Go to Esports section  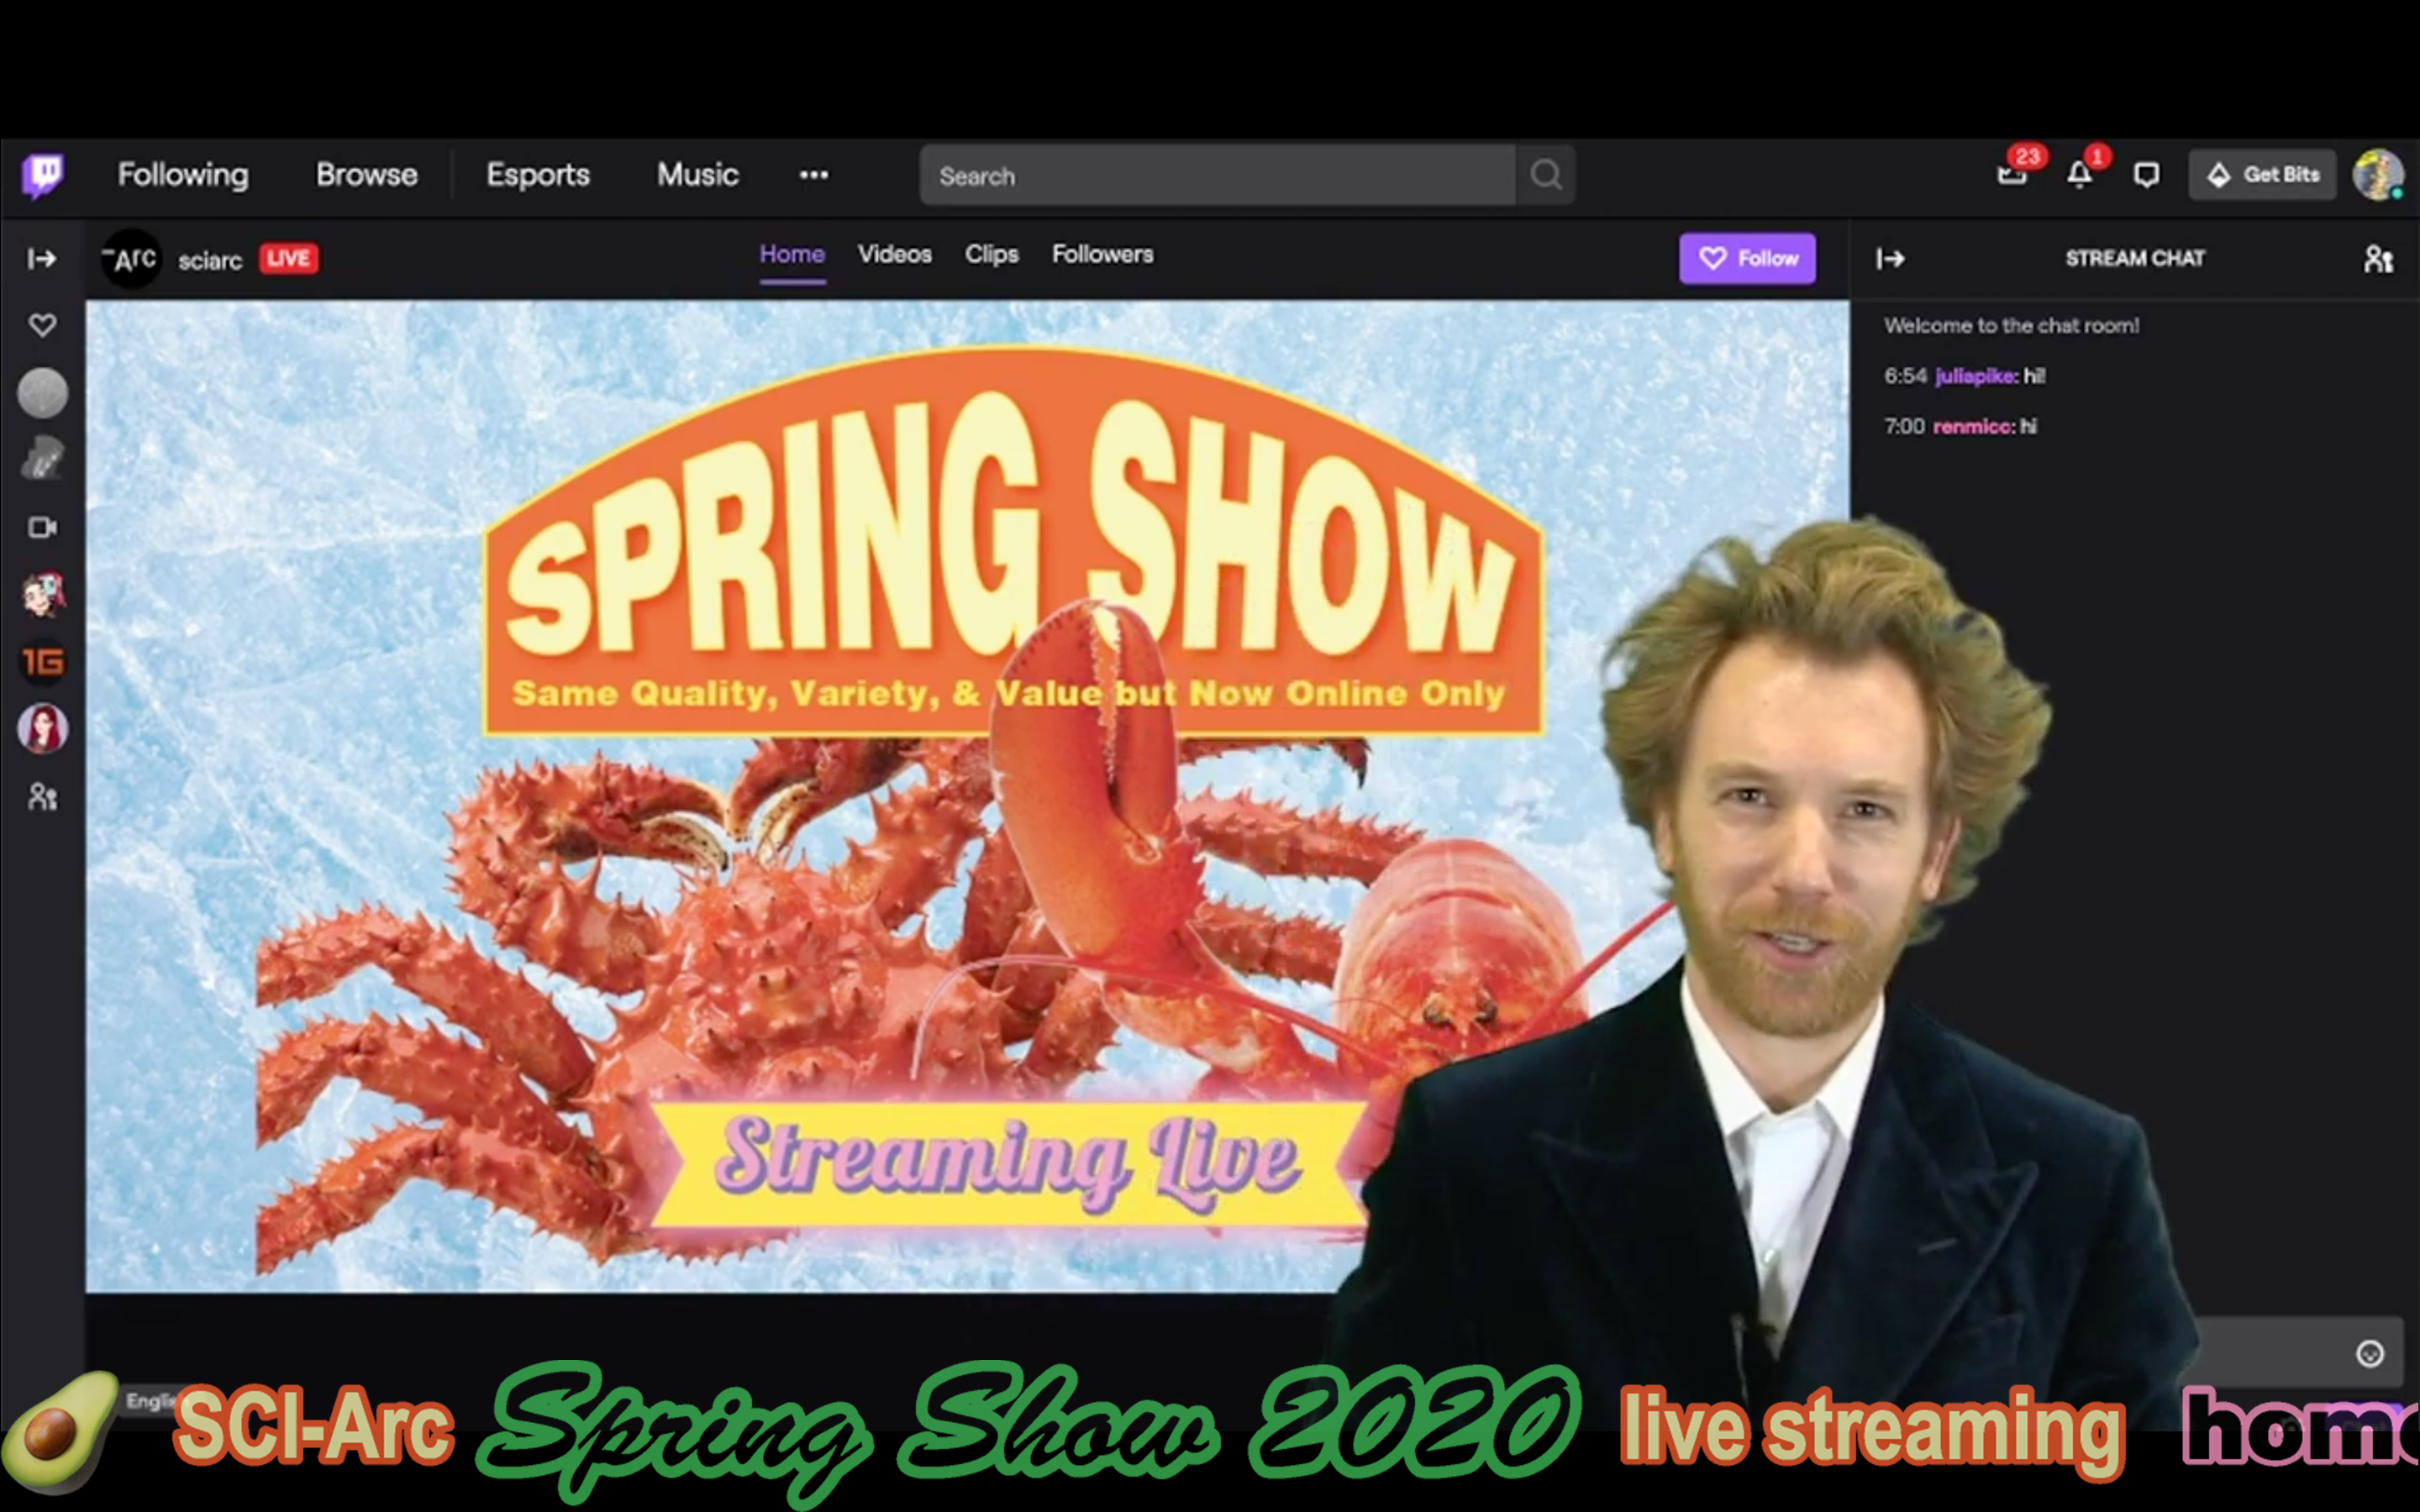[538, 175]
